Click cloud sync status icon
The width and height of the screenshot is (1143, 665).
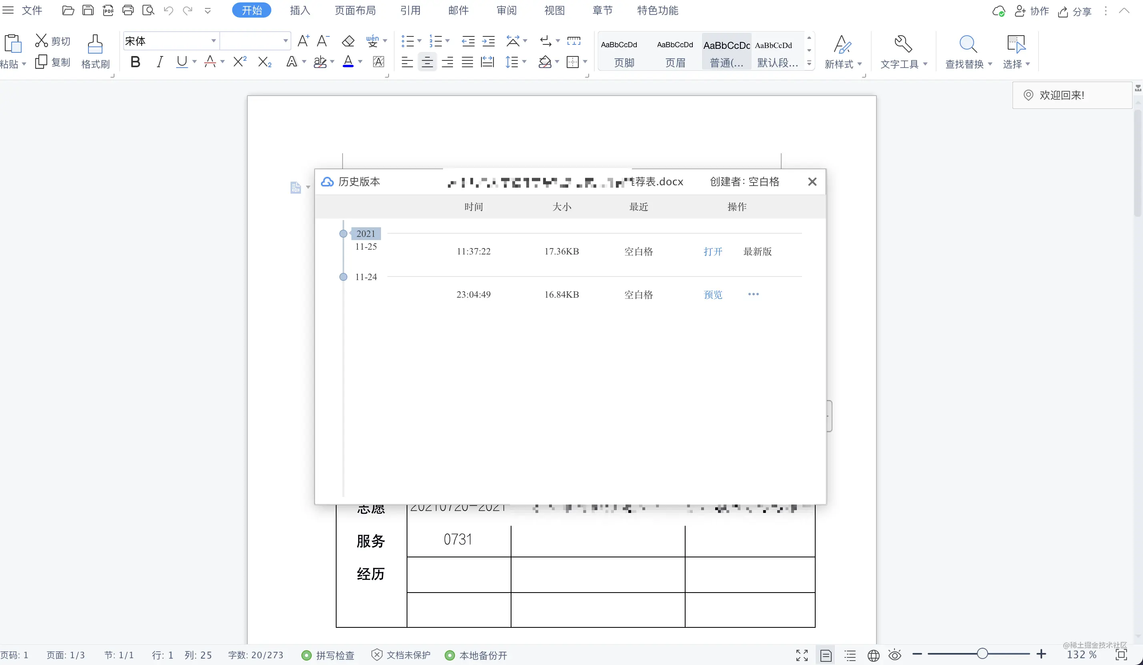coord(998,11)
